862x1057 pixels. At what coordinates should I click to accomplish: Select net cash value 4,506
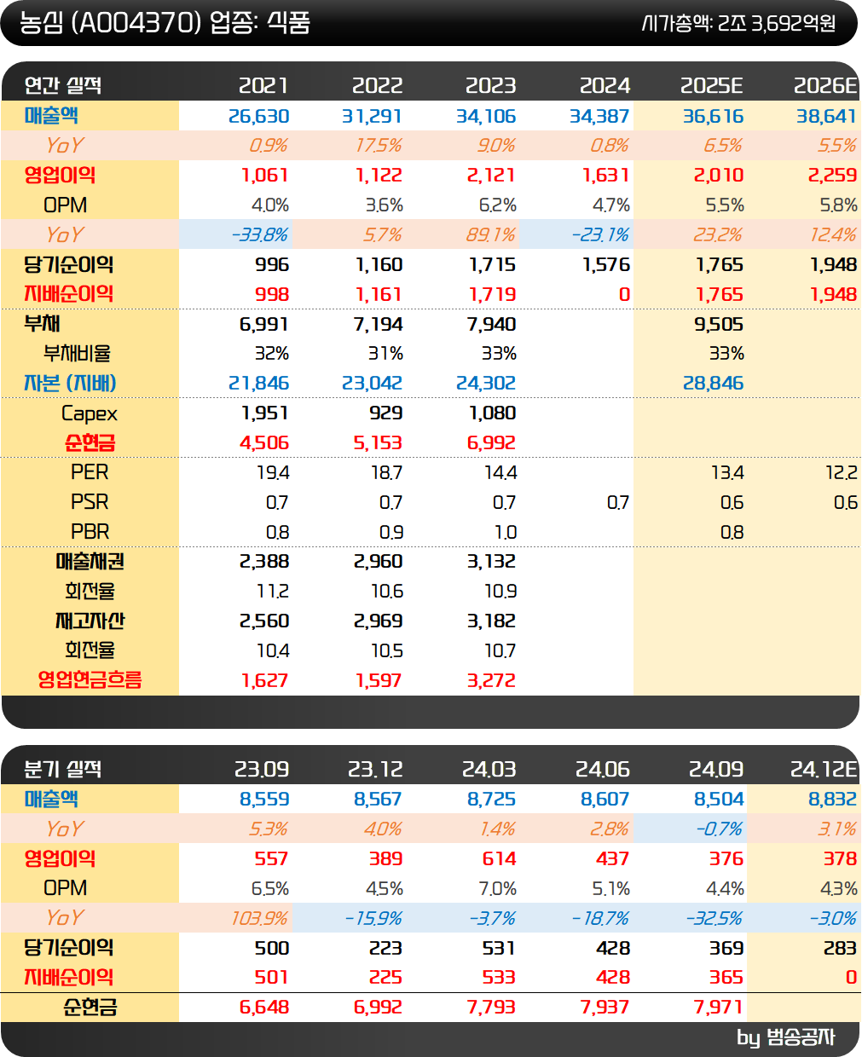coord(264,442)
